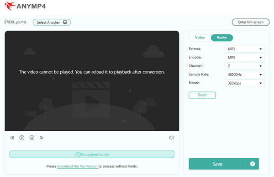Viewport: 274px width, 177px height.
Task: Expand the Channel dropdown set to 2
Action: 244,66
